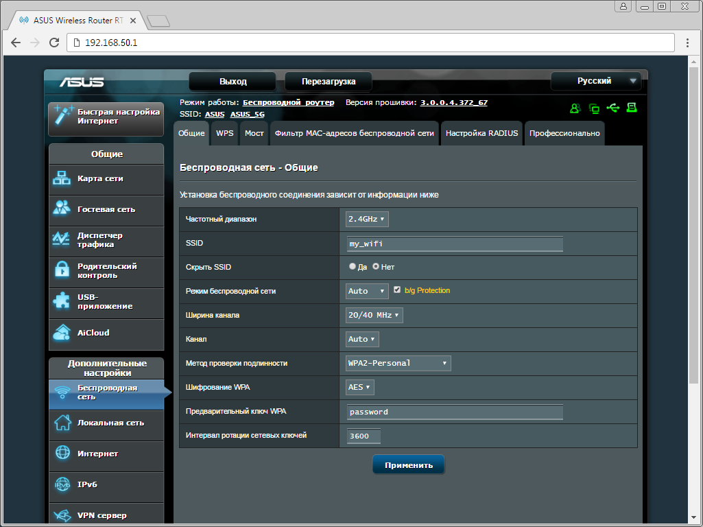
Task: Click the Перезагрузка reboot button
Action: point(329,81)
